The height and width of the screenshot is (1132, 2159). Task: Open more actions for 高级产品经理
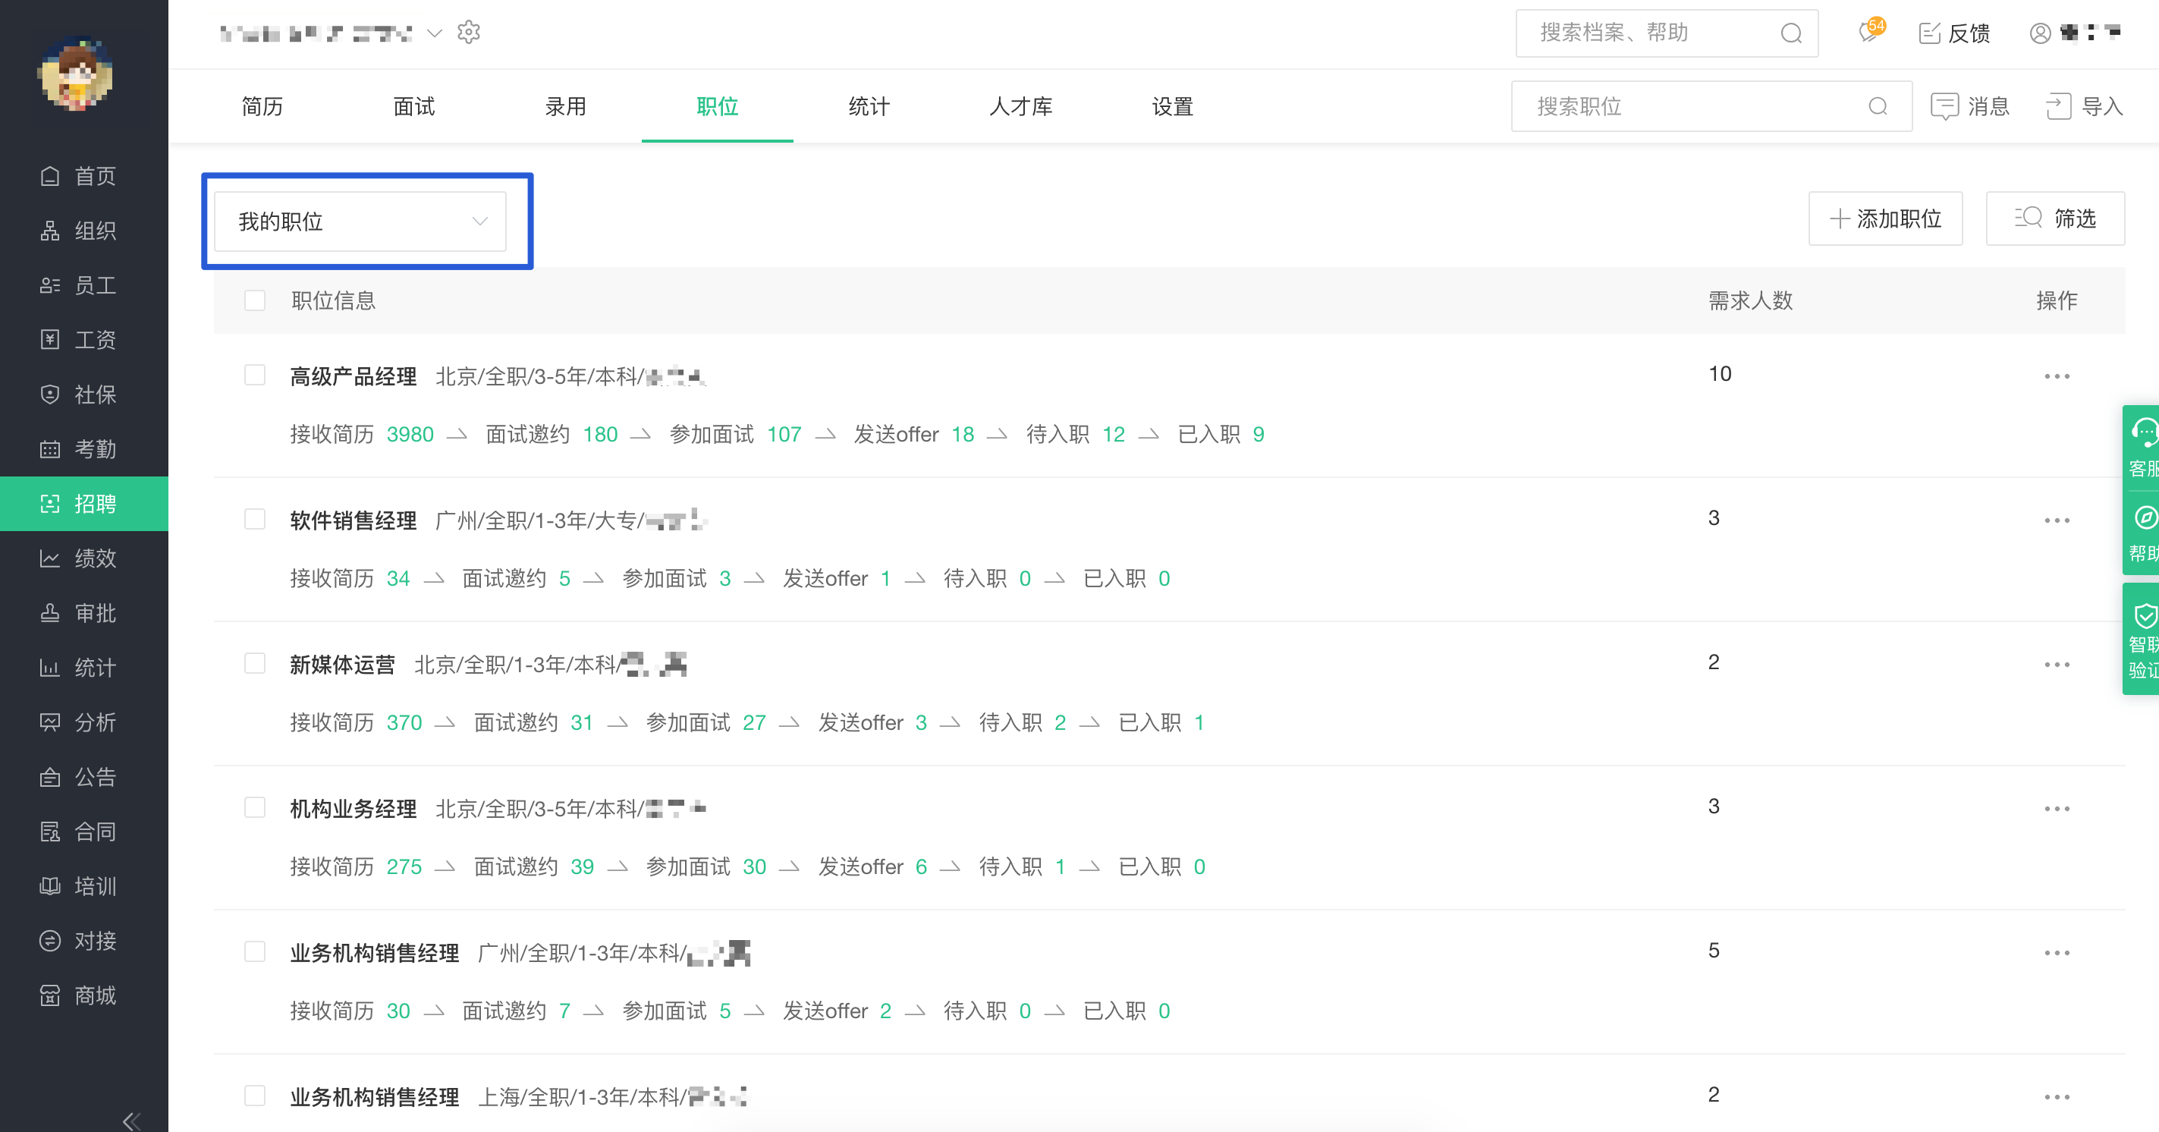tap(2057, 376)
